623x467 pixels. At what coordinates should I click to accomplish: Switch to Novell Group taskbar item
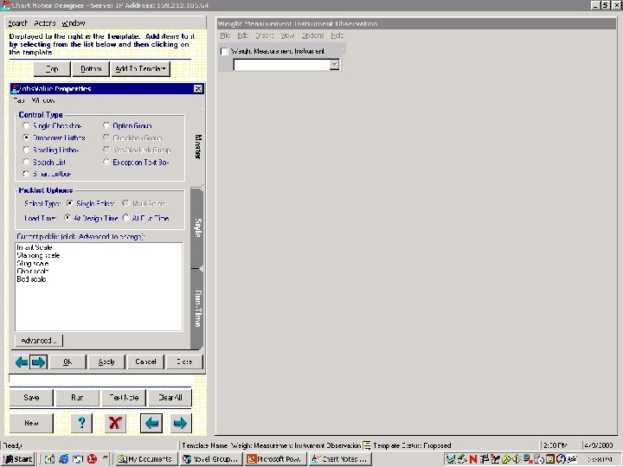210,459
